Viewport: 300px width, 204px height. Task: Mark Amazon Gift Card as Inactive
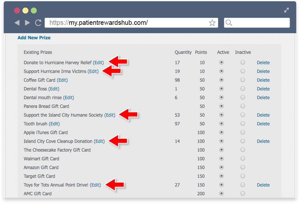tap(243, 167)
